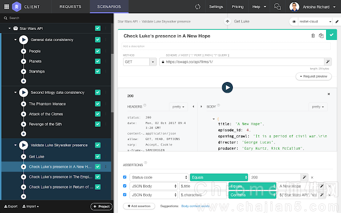Remove the Status code assertion
Image resolution: width=341 pixels, height=213 pixels.
(312, 177)
